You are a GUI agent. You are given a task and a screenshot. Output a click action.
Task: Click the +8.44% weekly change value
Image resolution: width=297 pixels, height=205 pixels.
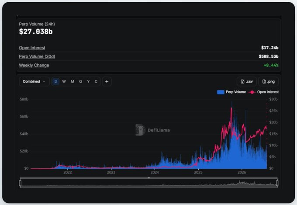tap(271, 65)
